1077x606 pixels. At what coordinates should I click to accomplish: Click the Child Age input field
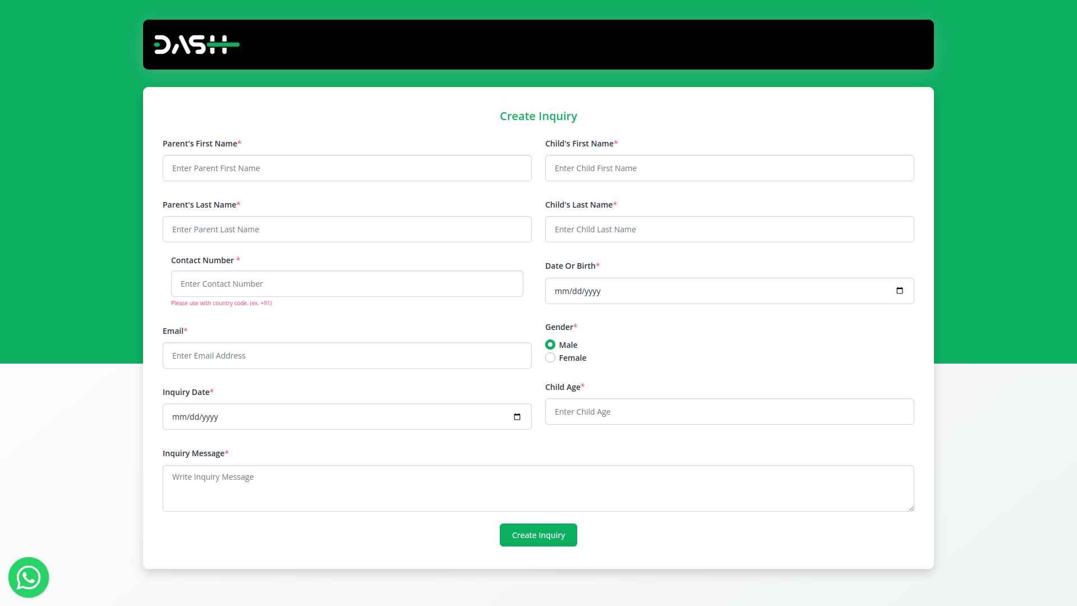729,412
